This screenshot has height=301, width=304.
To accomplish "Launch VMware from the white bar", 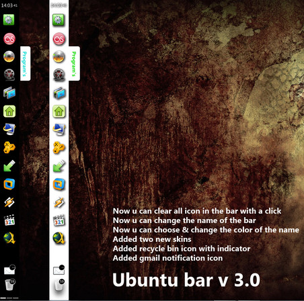I will click(59, 185).
